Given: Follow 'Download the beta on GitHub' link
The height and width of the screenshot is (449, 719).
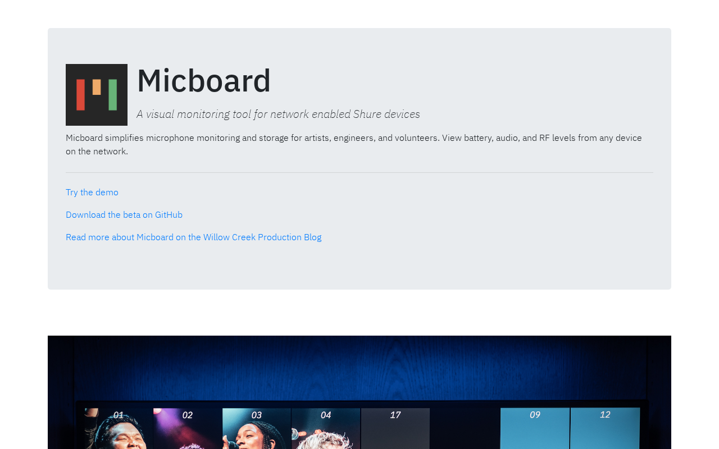Looking at the screenshot, I should click(x=124, y=214).
